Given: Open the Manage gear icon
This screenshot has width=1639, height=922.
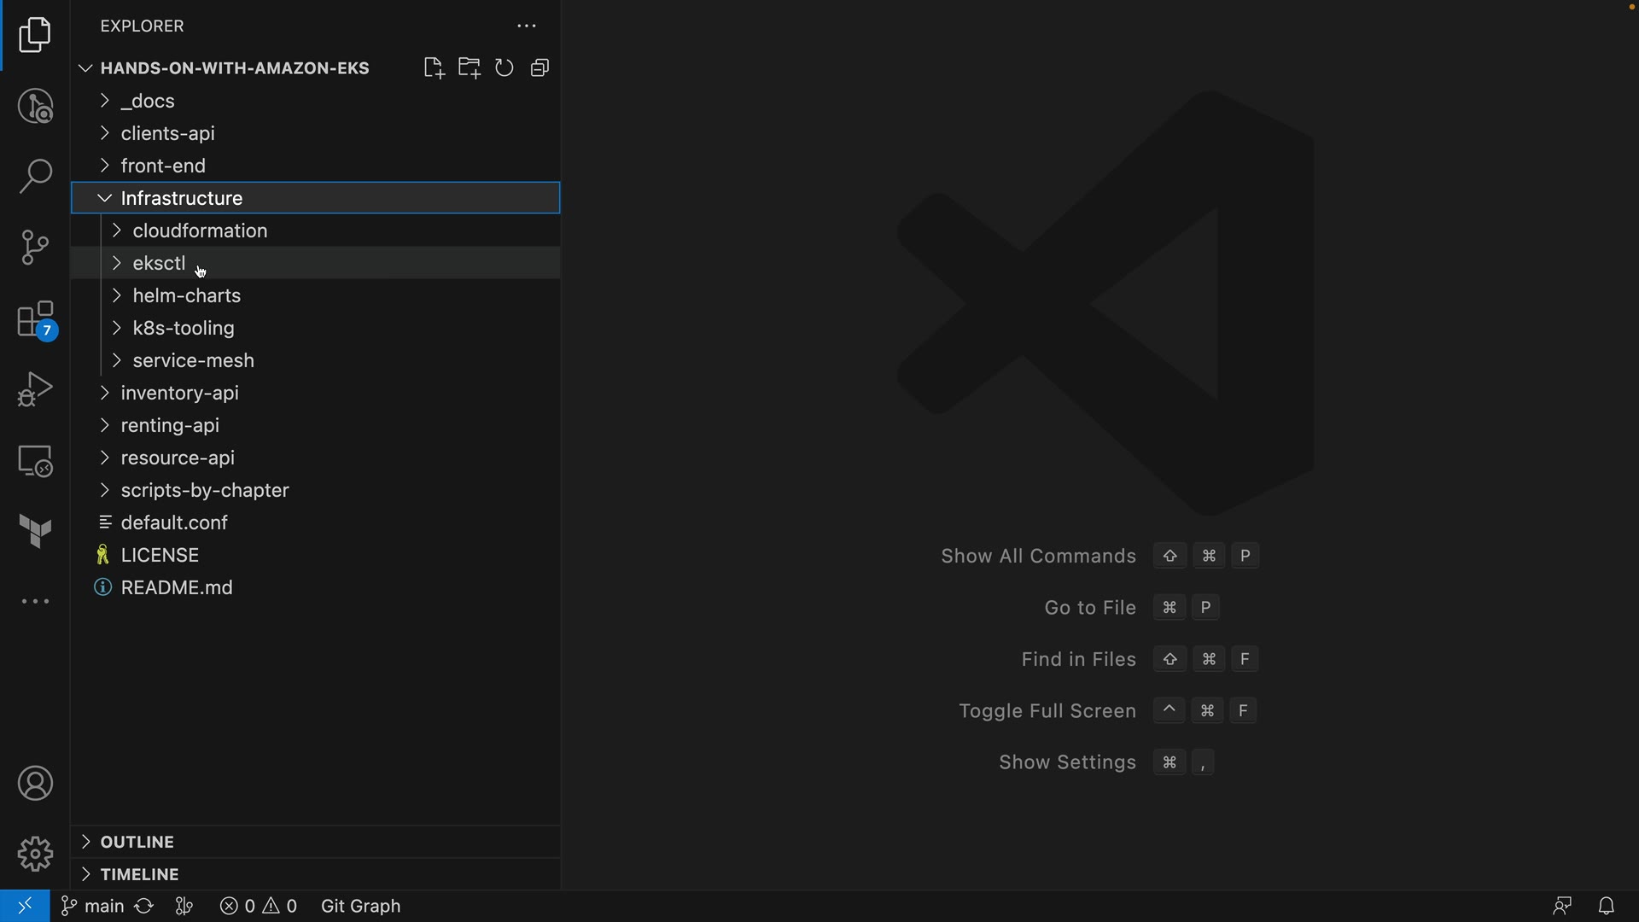Looking at the screenshot, I should [35, 854].
